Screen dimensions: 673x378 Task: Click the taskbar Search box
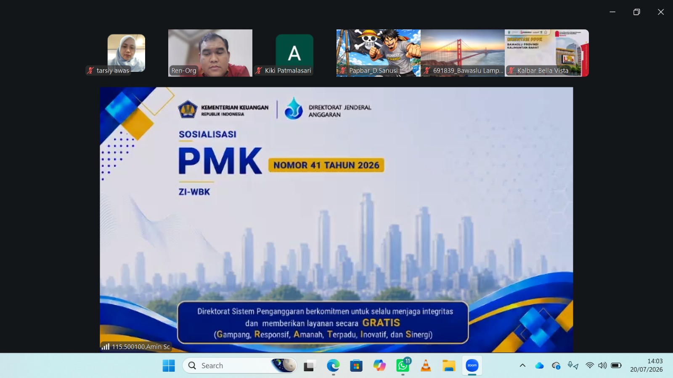point(240,366)
